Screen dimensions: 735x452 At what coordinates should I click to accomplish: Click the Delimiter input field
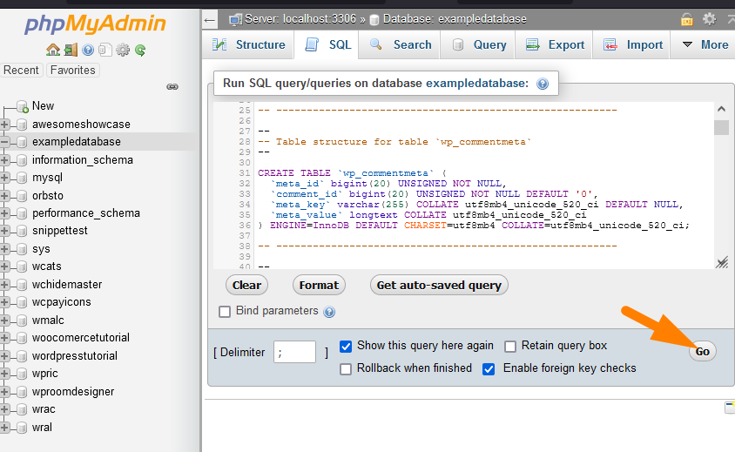(x=294, y=352)
